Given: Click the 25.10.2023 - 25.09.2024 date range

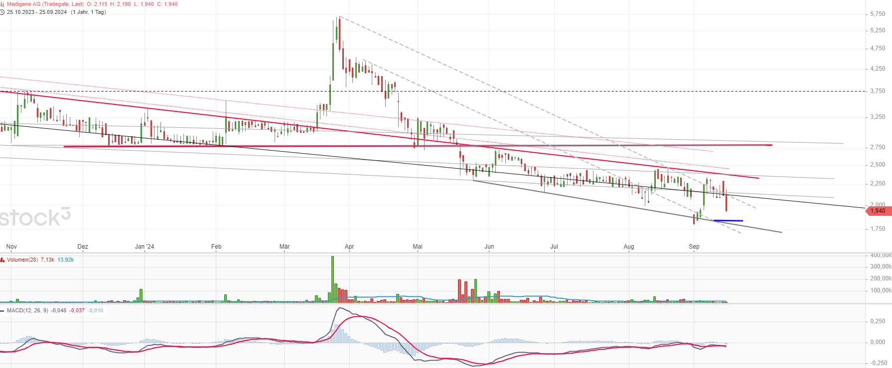Looking at the screenshot, I should [x=37, y=12].
